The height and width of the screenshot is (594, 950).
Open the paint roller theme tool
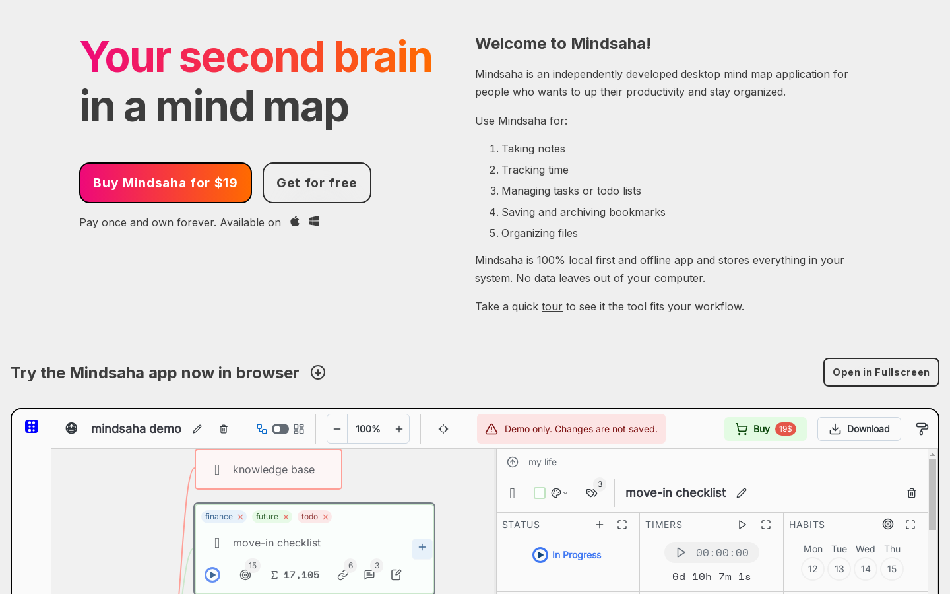tap(922, 429)
